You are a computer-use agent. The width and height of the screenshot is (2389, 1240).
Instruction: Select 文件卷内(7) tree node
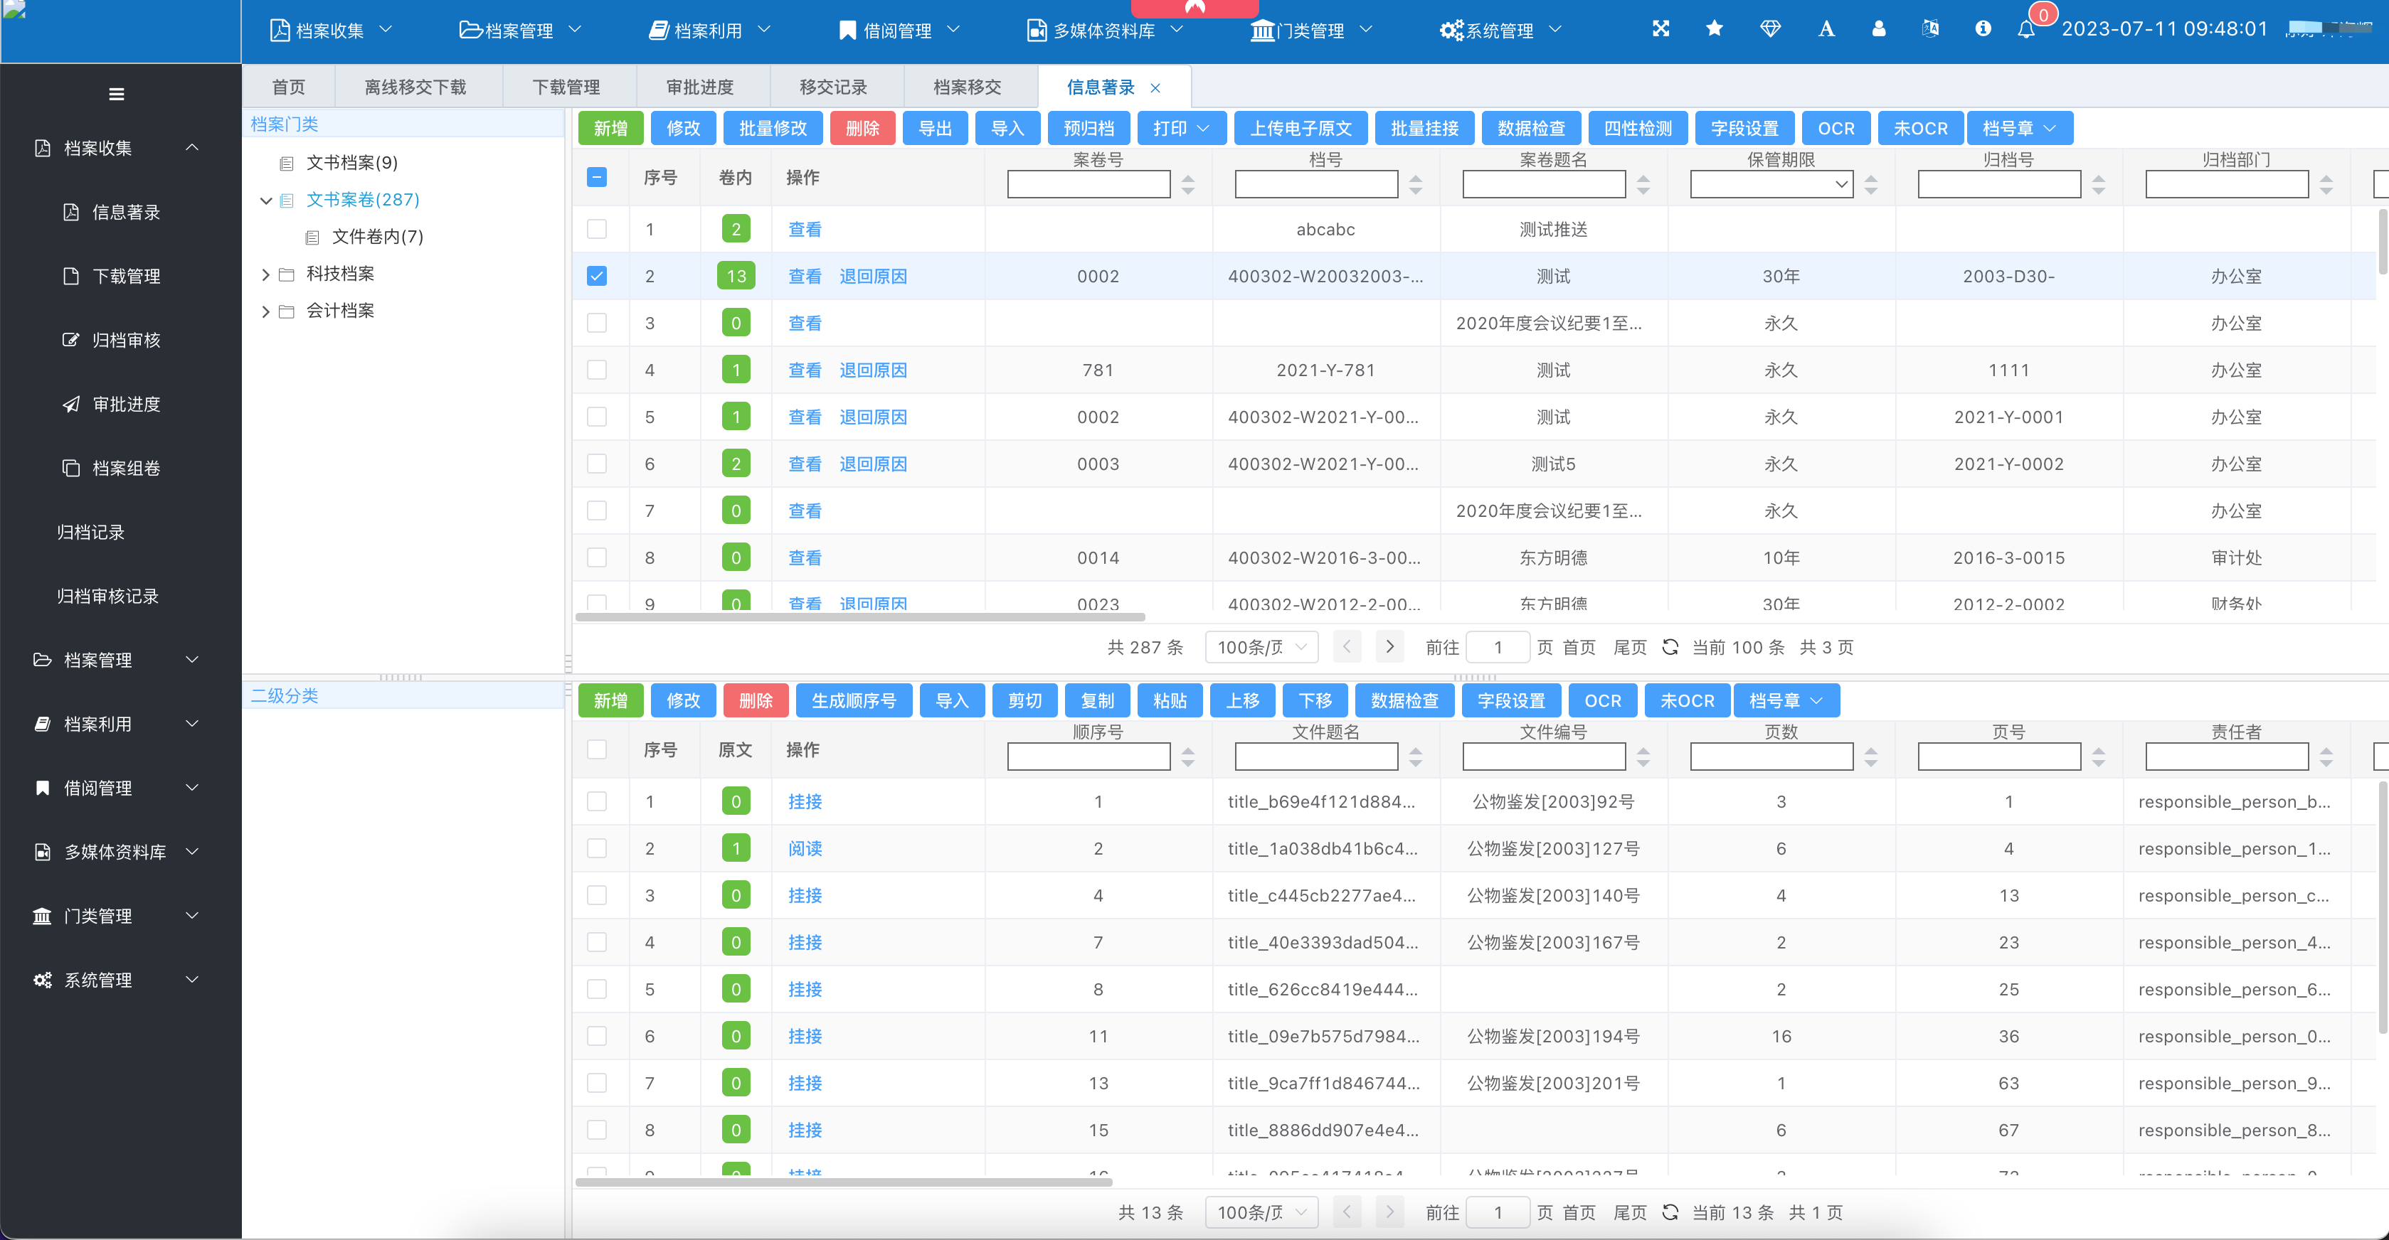(x=378, y=237)
